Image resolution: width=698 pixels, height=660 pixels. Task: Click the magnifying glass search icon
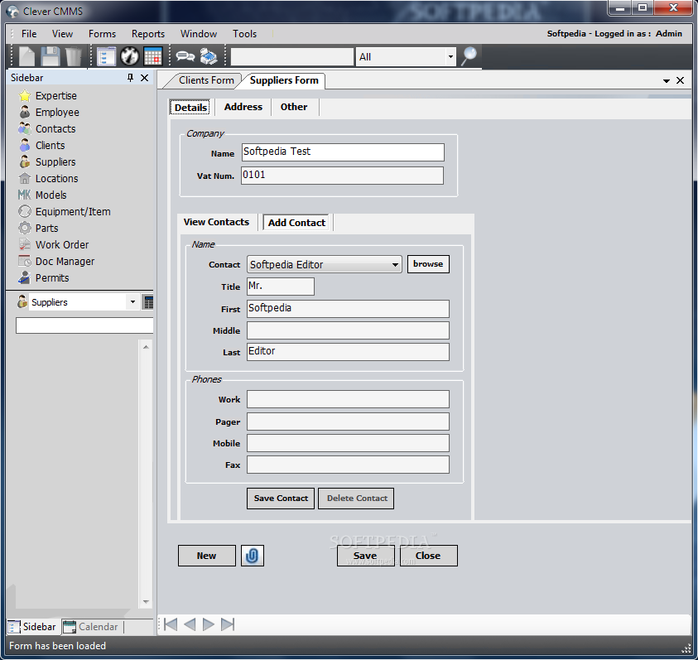point(469,56)
